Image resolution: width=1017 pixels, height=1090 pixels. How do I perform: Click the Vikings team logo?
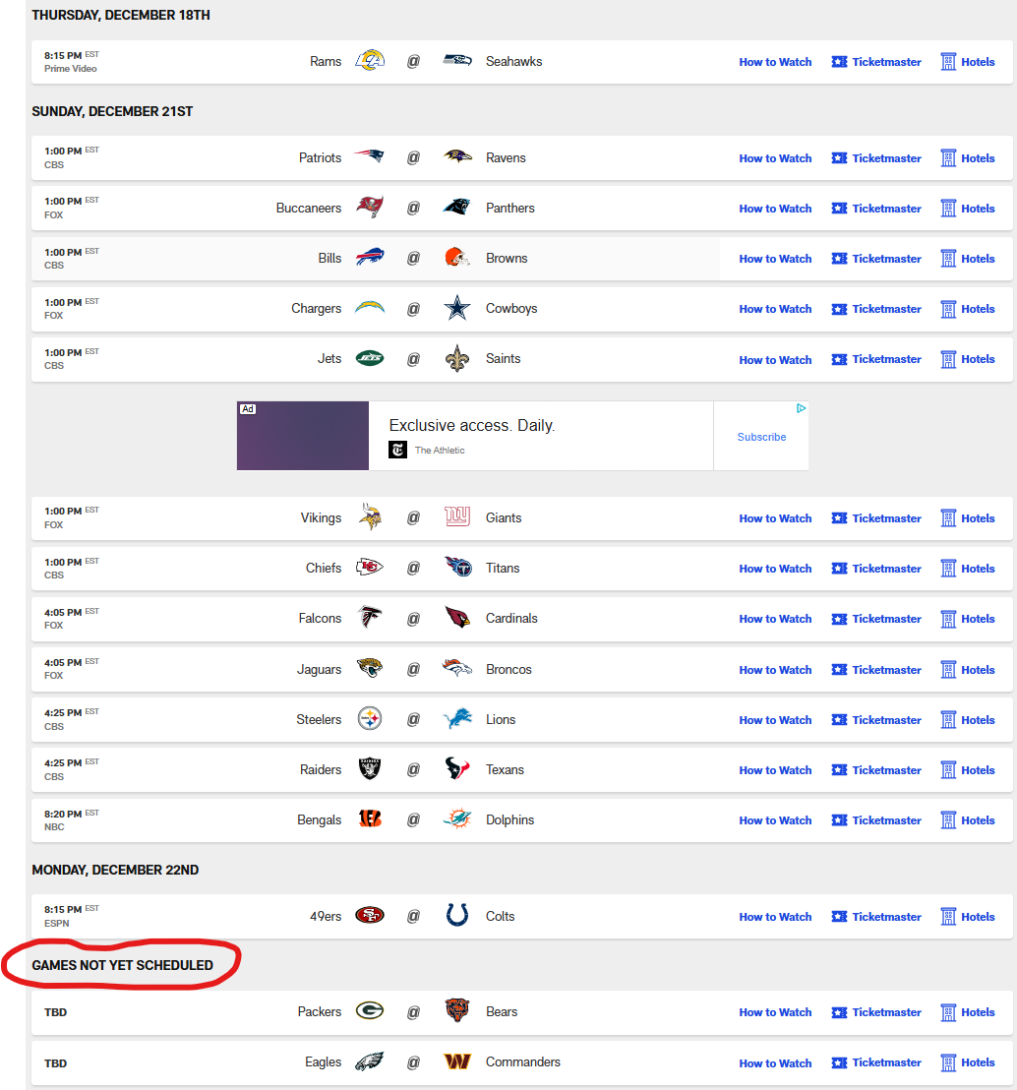click(370, 517)
